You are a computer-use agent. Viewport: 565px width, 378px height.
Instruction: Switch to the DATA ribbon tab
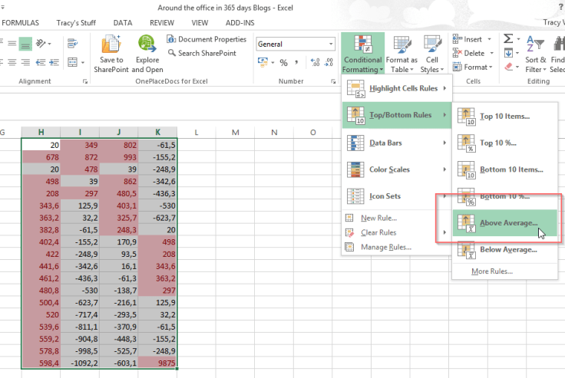point(123,23)
